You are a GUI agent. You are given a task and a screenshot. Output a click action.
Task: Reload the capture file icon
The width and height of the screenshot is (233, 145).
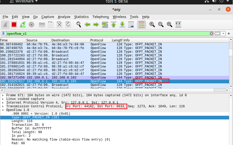pos(68,25)
